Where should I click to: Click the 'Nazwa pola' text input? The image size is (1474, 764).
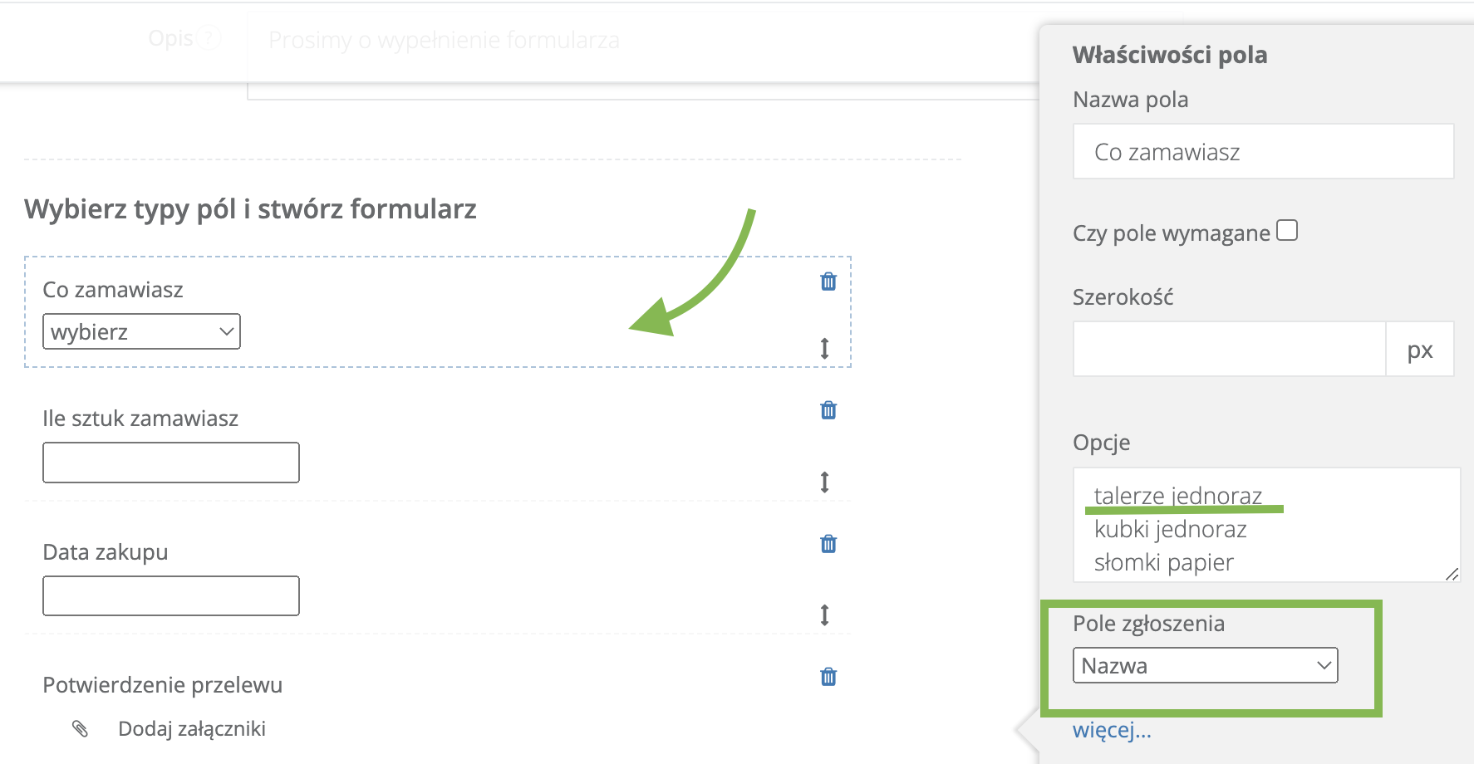coord(1263,151)
